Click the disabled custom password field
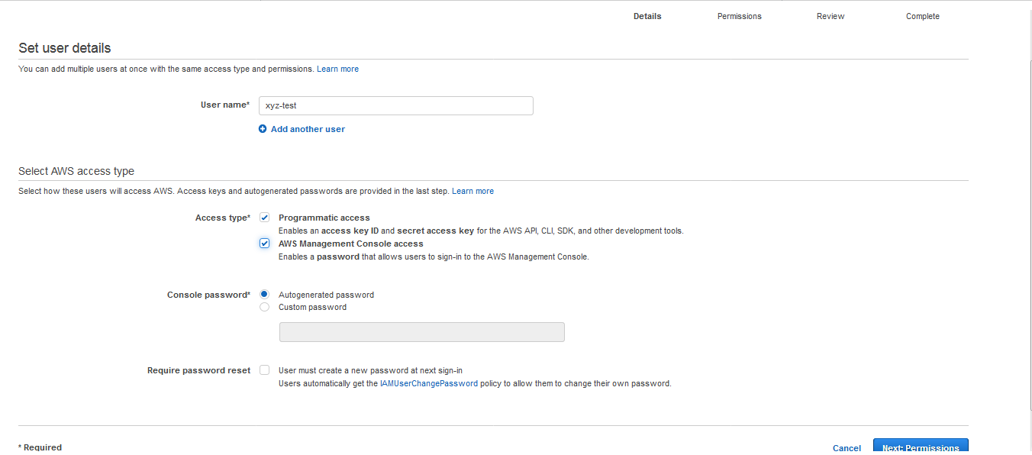This screenshot has width=1032, height=455. pyautogui.click(x=422, y=332)
